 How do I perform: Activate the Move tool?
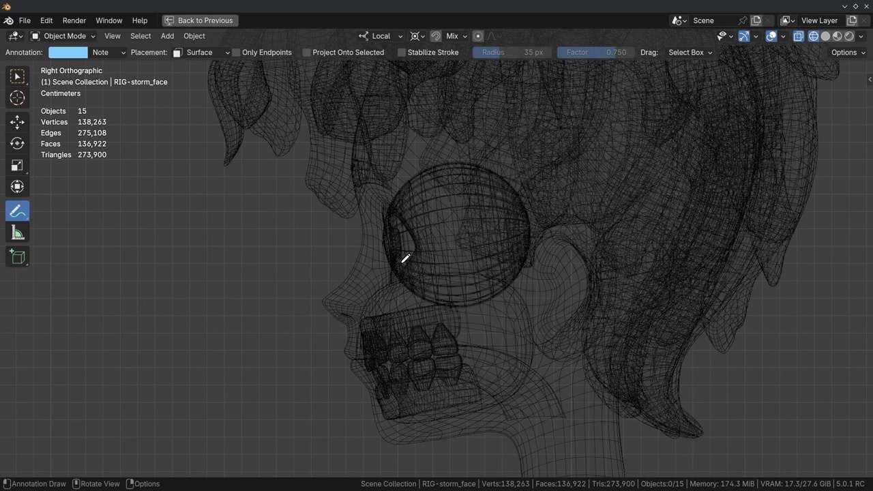[18, 122]
